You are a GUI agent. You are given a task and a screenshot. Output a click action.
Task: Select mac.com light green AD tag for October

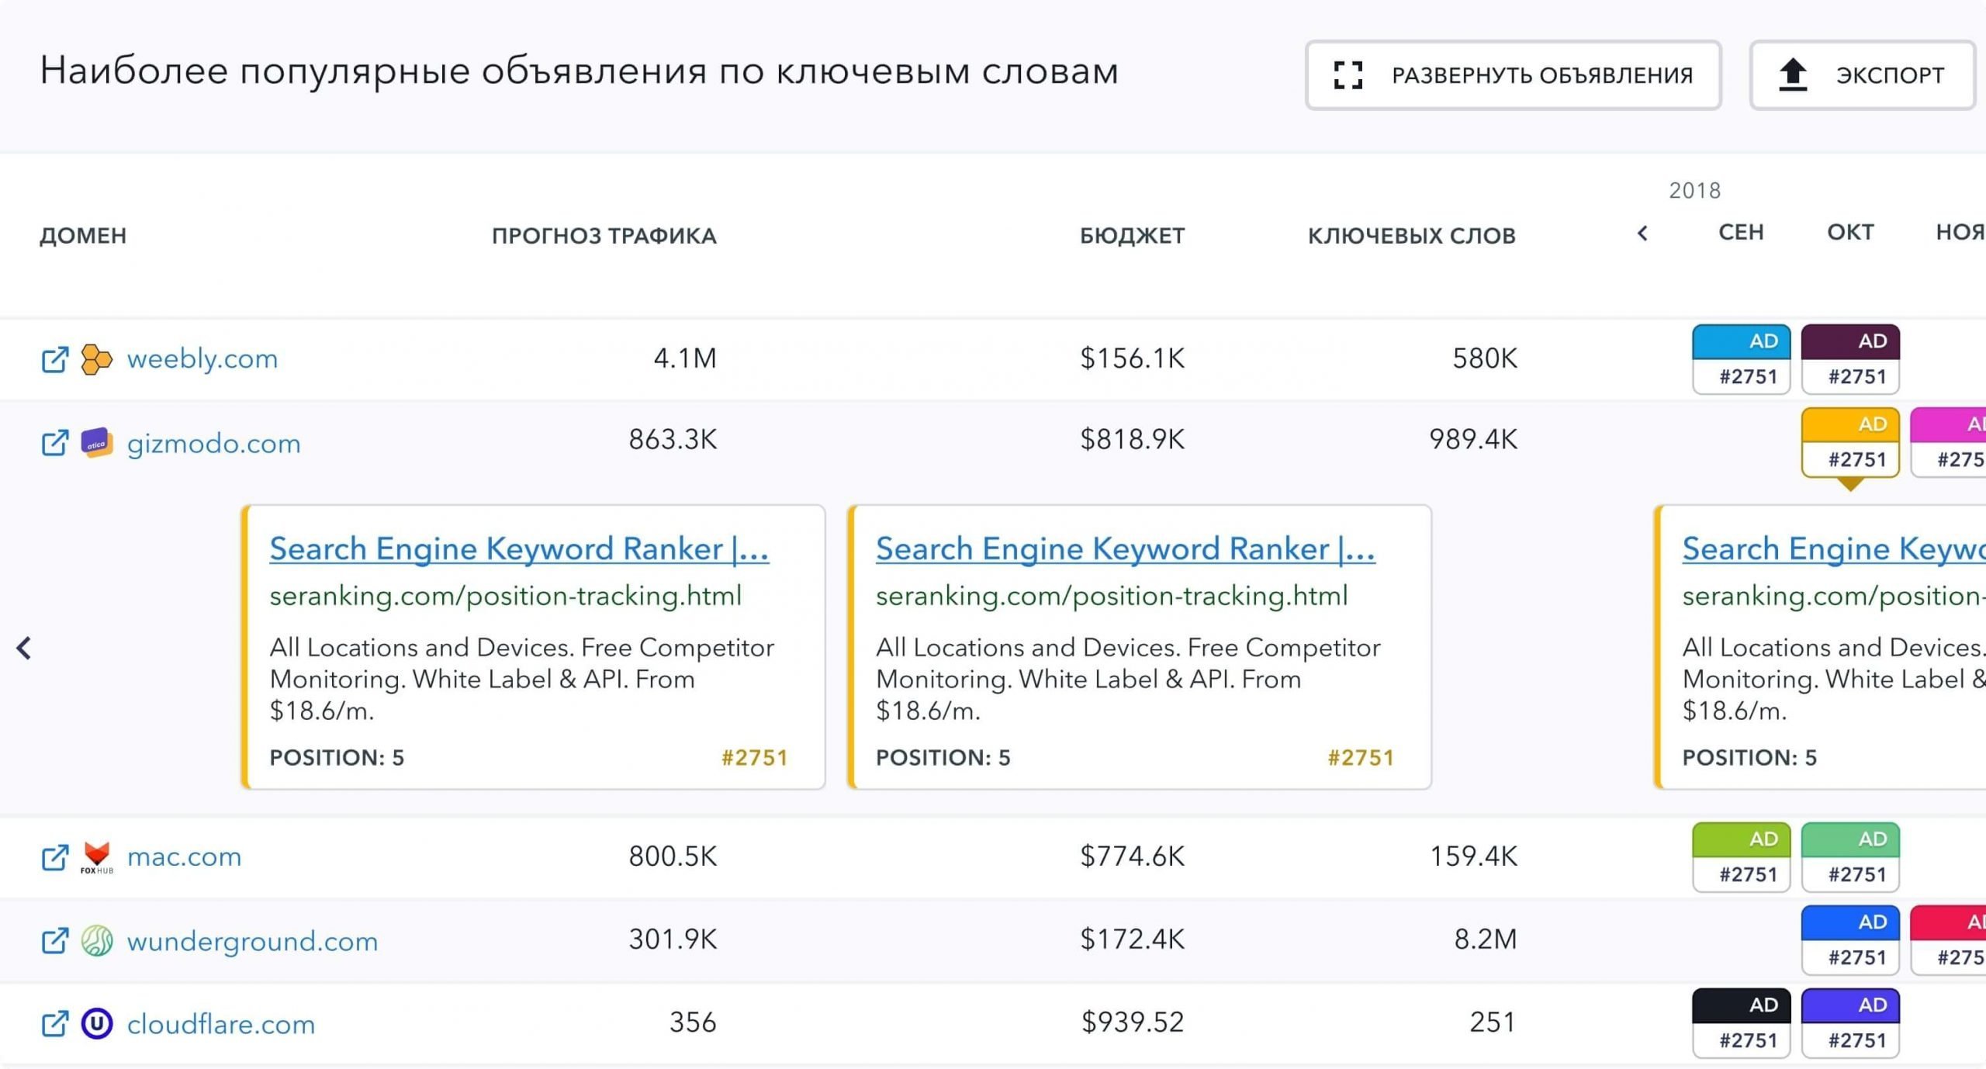(x=1850, y=857)
